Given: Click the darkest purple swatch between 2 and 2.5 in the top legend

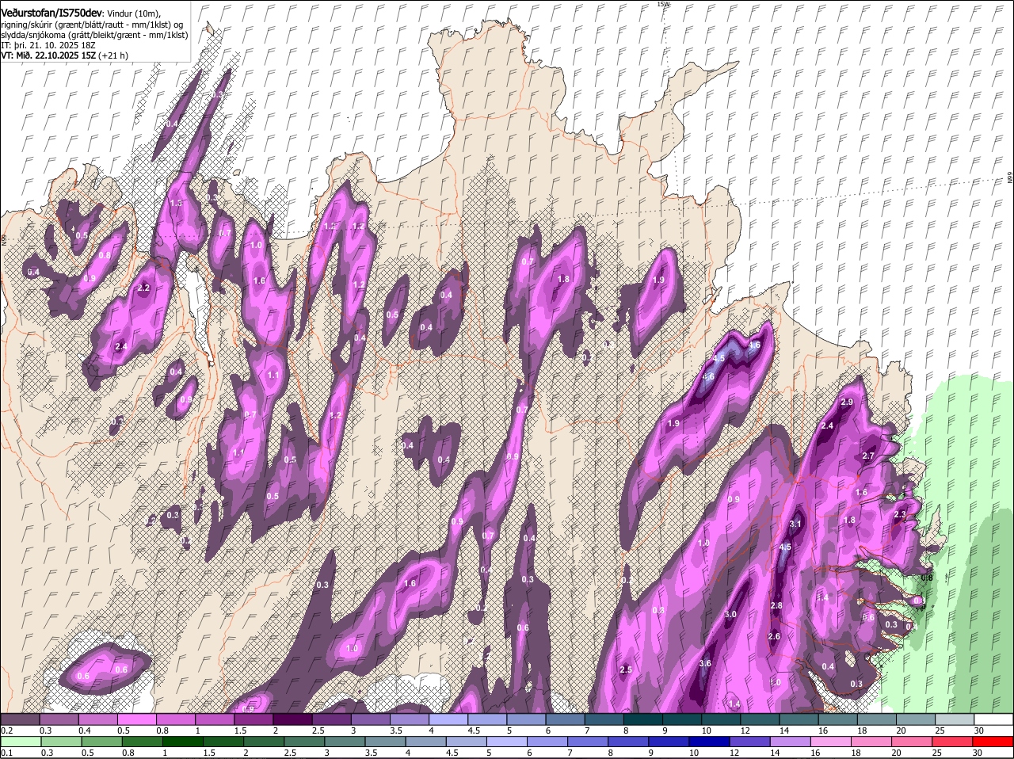Looking at the screenshot, I should [x=292, y=719].
